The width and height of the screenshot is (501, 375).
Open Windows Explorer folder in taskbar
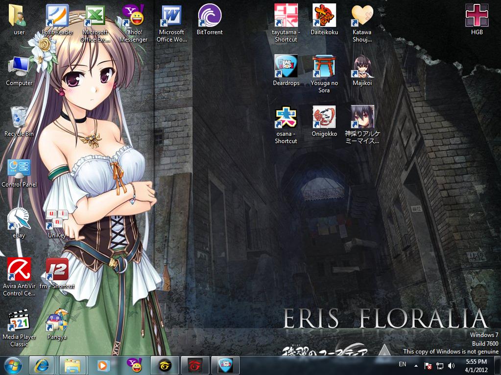point(72,365)
